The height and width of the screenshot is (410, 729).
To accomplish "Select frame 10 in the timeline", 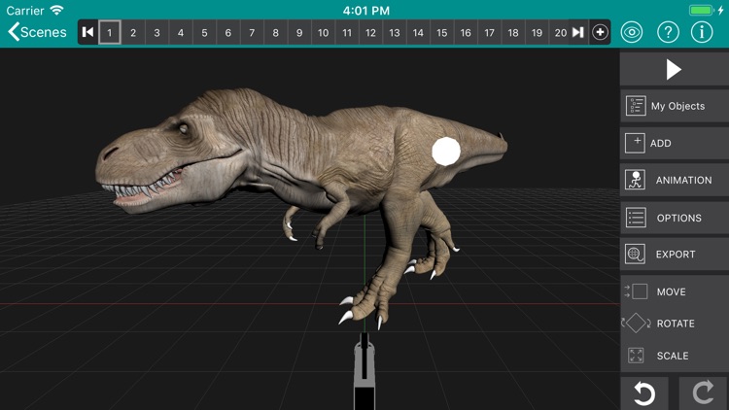I will 323,32.
